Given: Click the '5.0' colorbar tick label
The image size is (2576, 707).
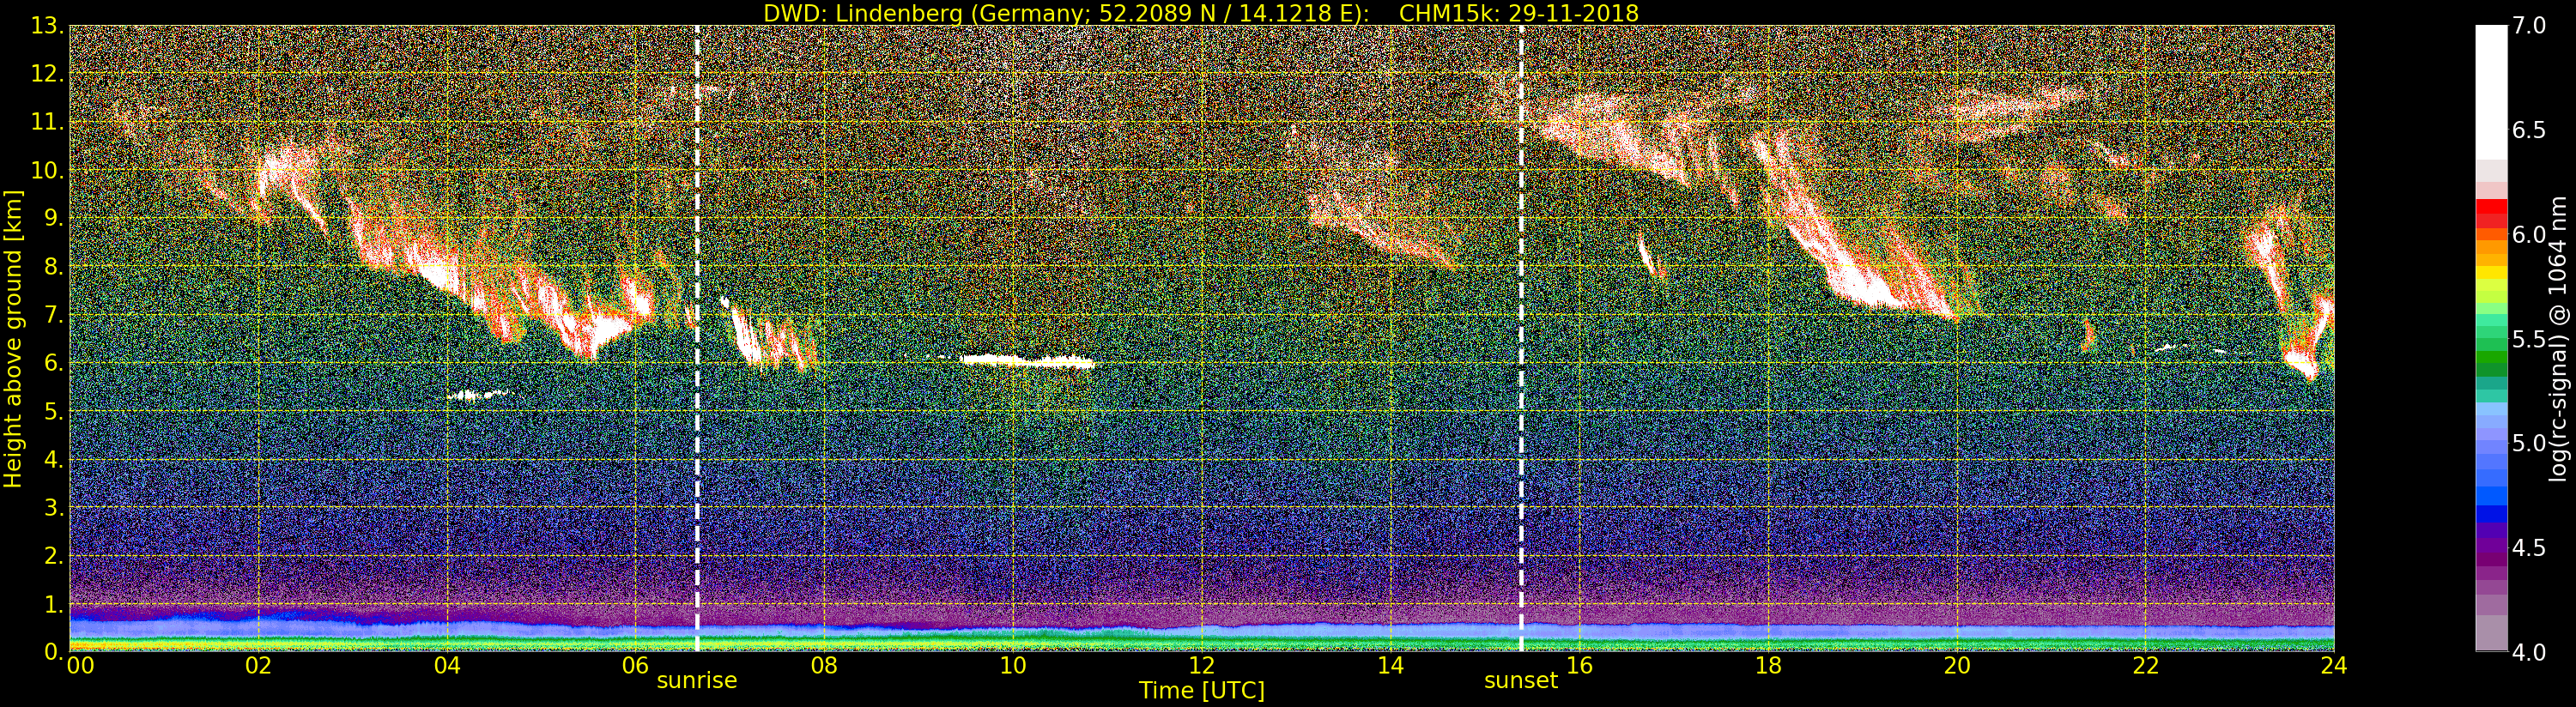Looking at the screenshot, I should click(2529, 444).
